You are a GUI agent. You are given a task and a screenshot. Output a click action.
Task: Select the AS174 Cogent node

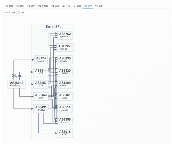point(41,60)
